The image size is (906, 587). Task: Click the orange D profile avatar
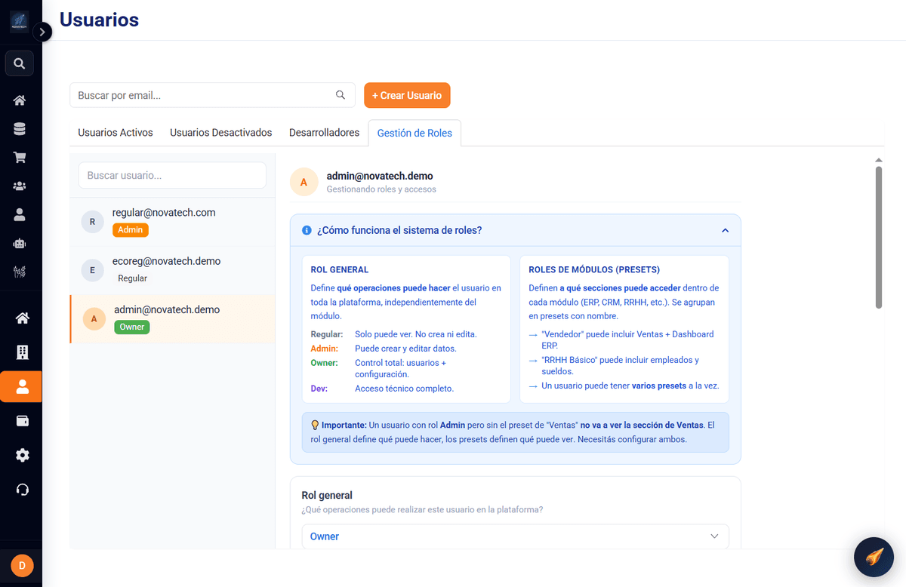22,565
